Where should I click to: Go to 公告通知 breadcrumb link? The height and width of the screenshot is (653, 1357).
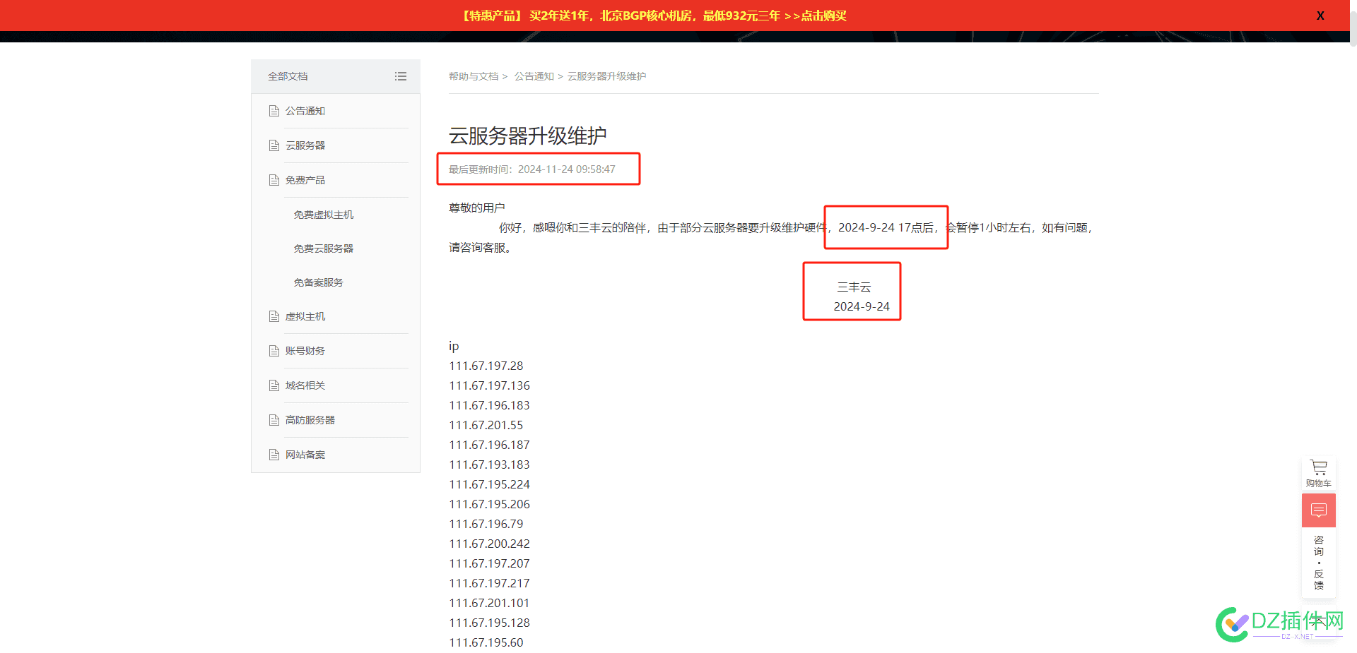pyautogui.click(x=534, y=76)
